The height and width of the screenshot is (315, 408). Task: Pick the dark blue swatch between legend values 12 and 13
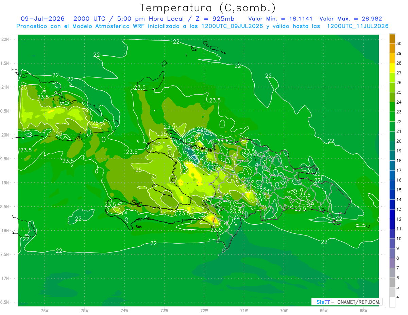pyautogui.click(x=392, y=214)
